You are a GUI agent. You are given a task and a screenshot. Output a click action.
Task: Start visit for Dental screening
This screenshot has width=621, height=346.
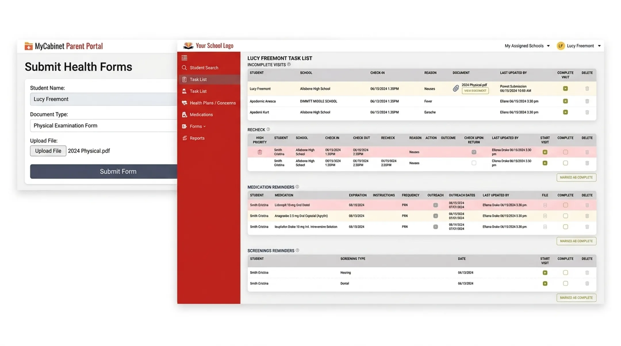coord(545,283)
